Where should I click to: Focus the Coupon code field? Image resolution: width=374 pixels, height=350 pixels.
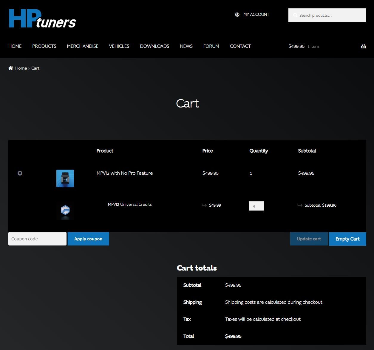coord(37,239)
